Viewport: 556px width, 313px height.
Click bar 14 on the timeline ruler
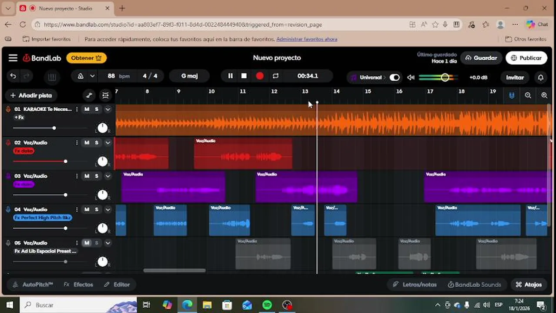(336, 91)
